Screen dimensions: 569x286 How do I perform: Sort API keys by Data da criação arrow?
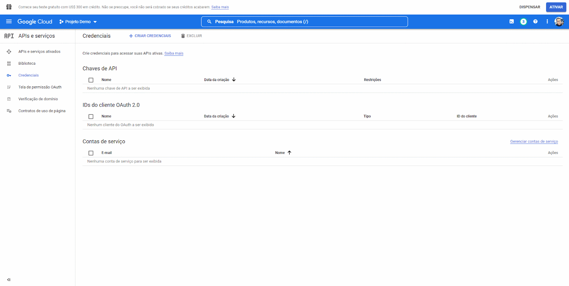234,80
